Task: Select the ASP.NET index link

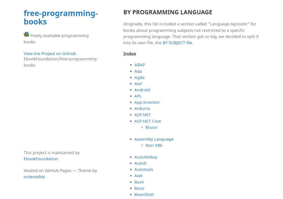Action: click(142, 115)
